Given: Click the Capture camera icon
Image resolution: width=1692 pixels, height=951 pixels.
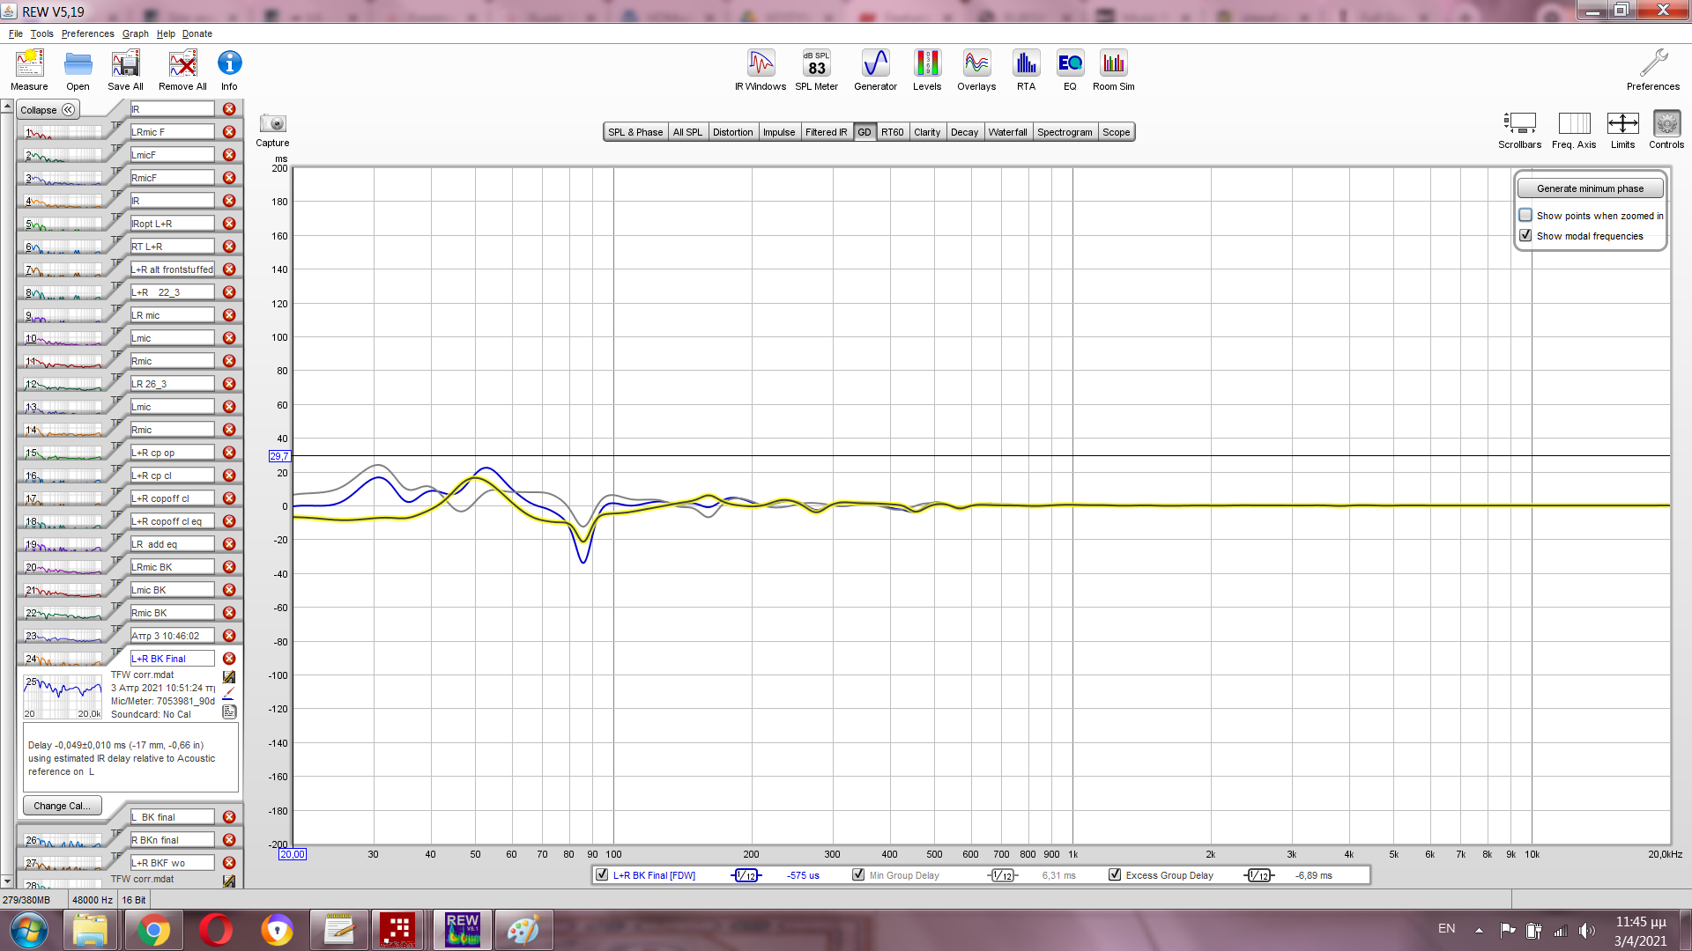Looking at the screenshot, I should tap(272, 124).
